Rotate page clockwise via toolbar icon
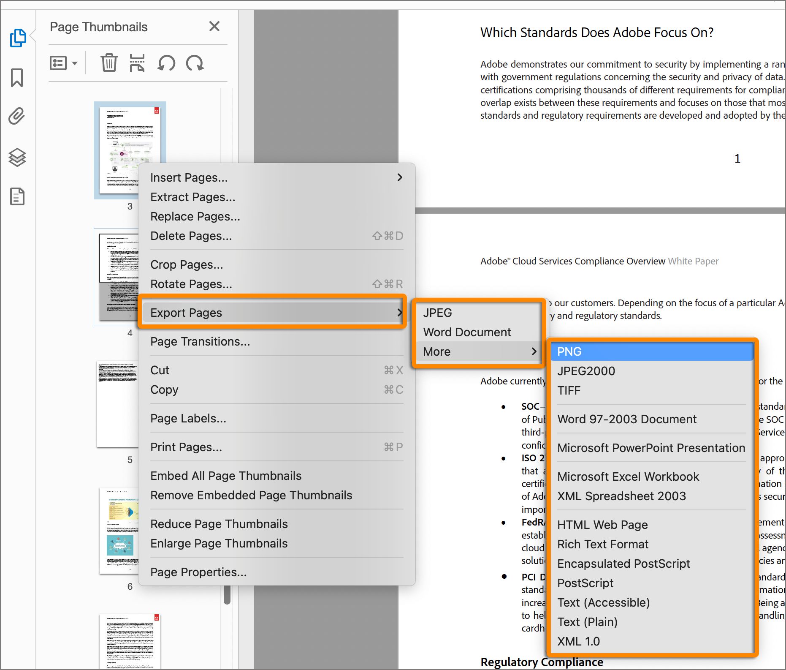This screenshot has width=786, height=670. (195, 63)
